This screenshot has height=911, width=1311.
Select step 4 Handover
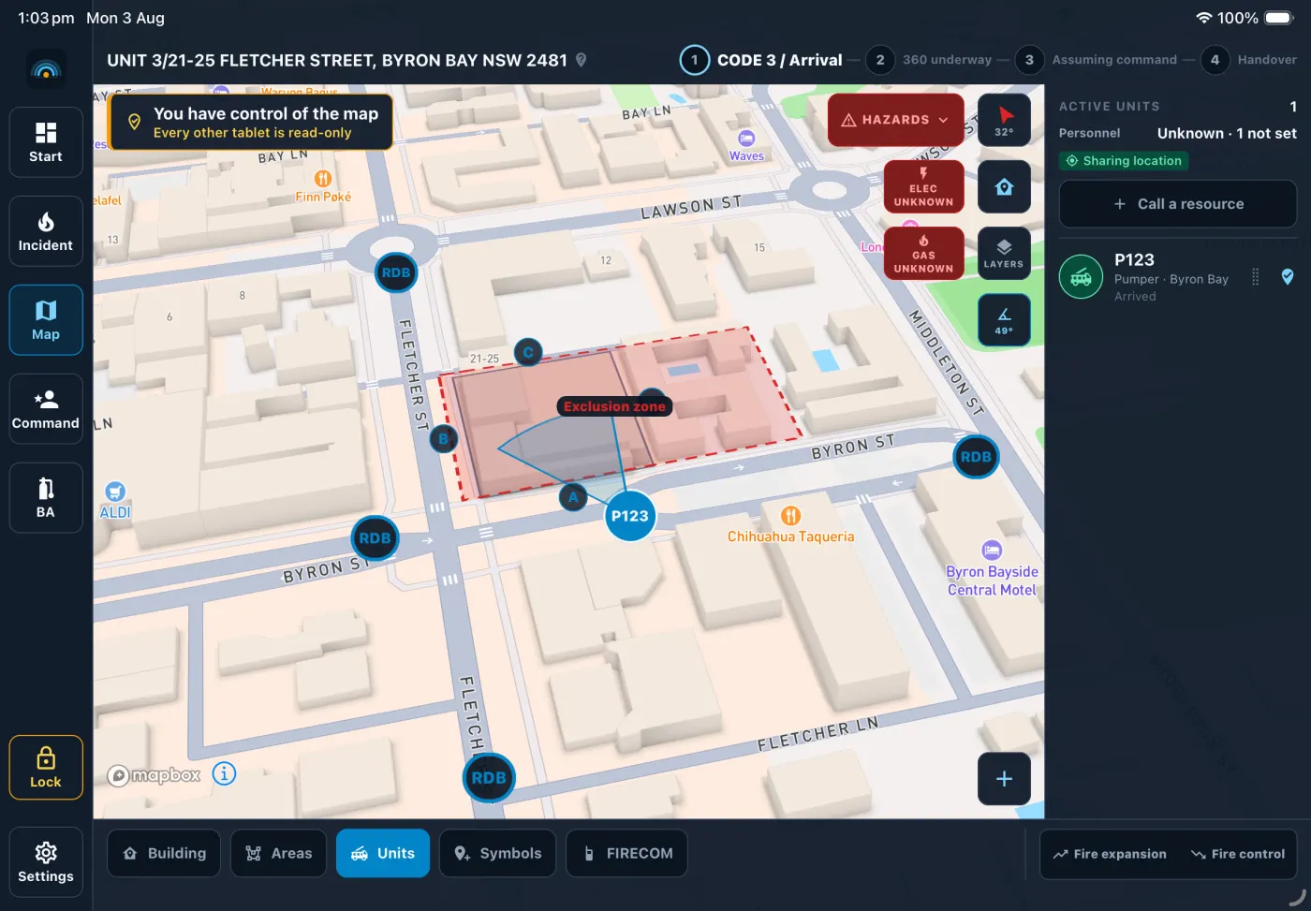1249,60
